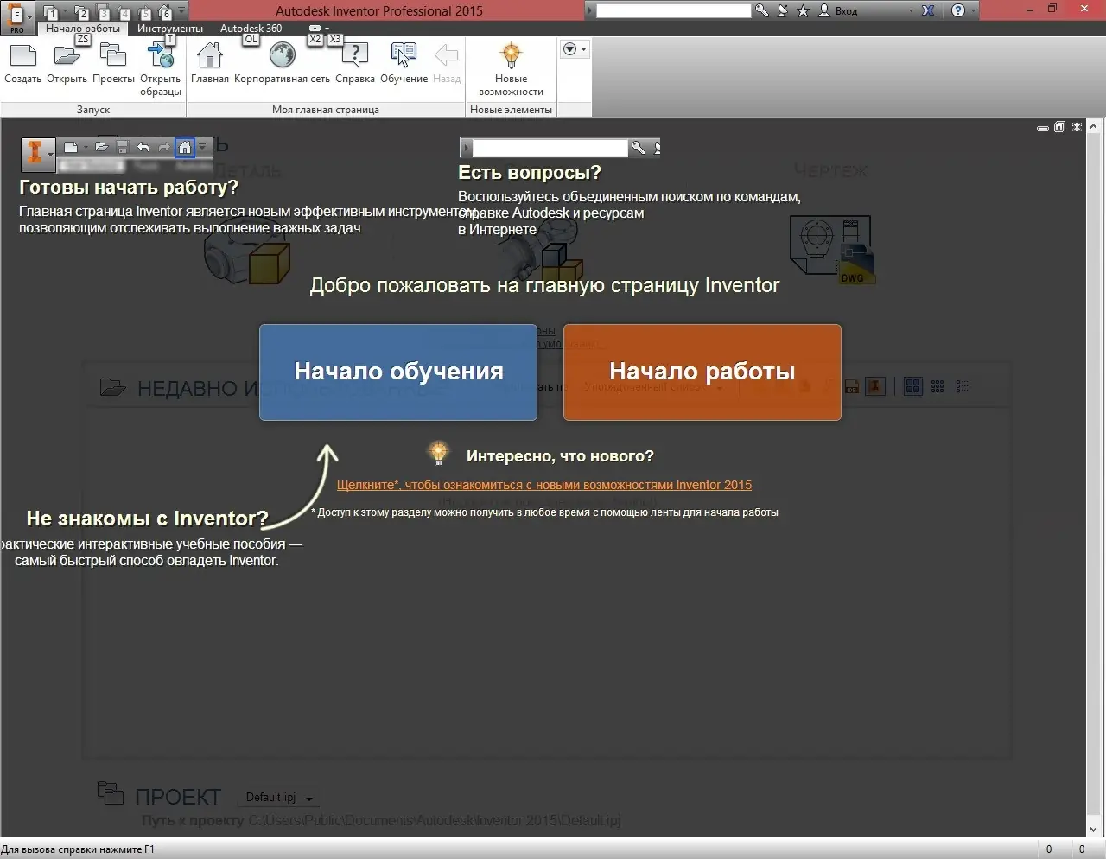Image resolution: width=1106 pixels, height=859 pixels.
Task: Follow the Inventor 2015 new features link
Action: coord(543,485)
